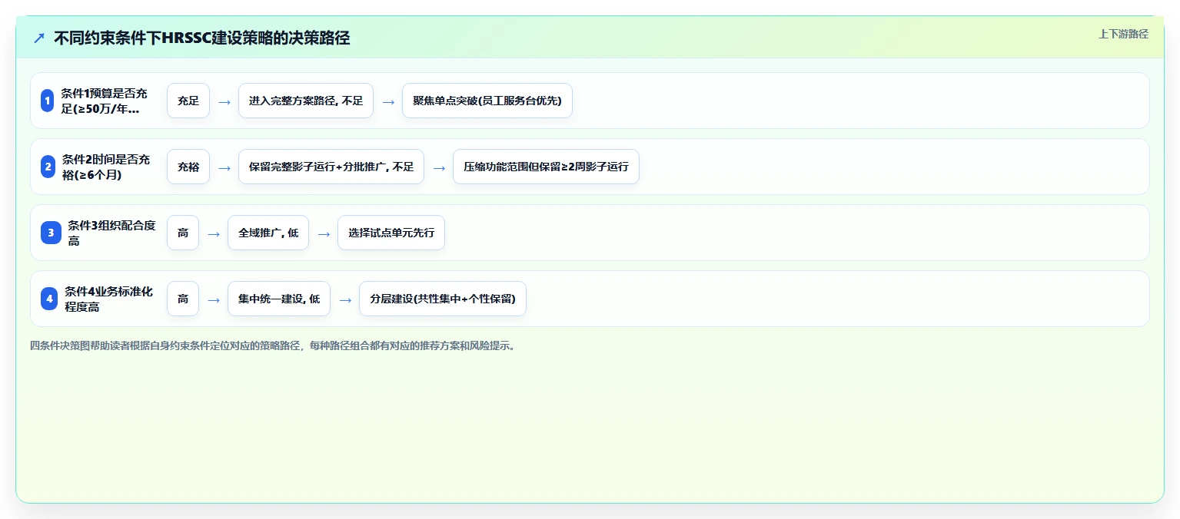
Task: Select 集中统一建设, 低 chip
Action: [279, 299]
